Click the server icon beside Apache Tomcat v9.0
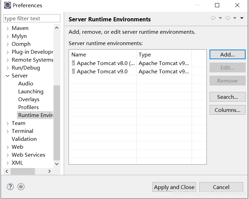249x199 pixels. pyautogui.click(x=73, y=71)
